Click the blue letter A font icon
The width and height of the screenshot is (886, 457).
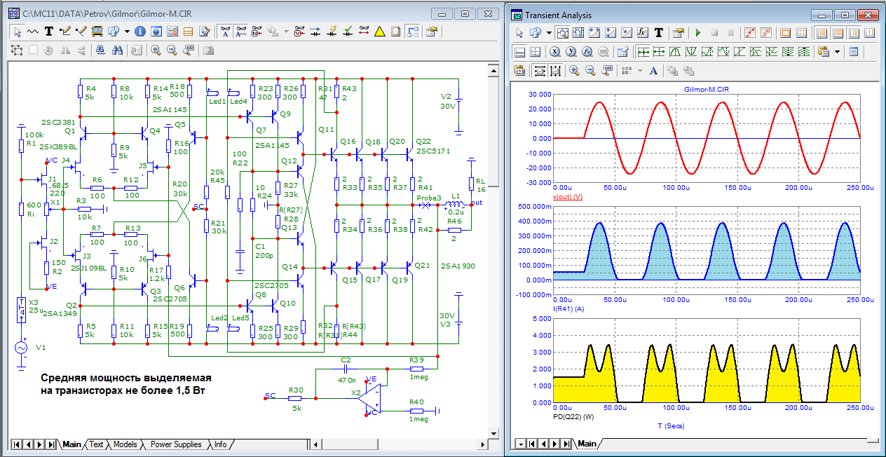[653, 70]
